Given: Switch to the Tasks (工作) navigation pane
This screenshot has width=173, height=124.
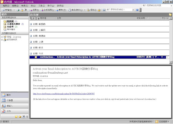Looking at the screenshot, I should click(15, 111).
